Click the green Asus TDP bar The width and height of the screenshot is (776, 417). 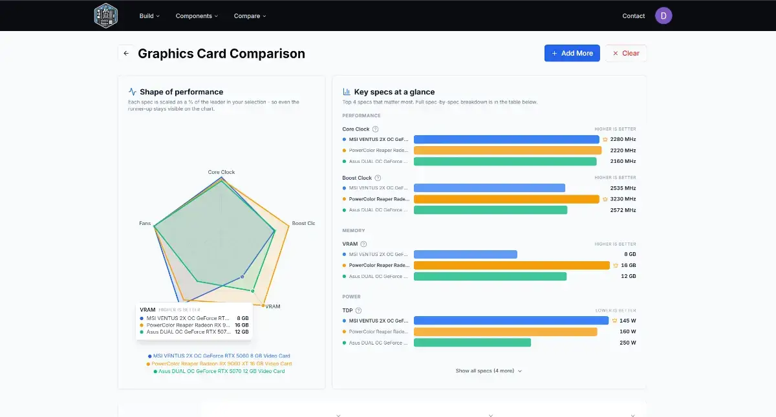(x=472, y=343)
